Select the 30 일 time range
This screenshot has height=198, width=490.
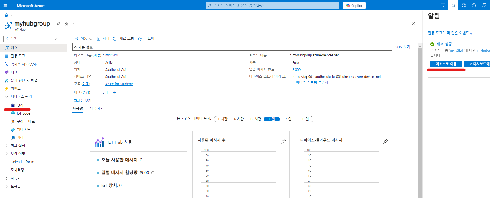(304, 119)
